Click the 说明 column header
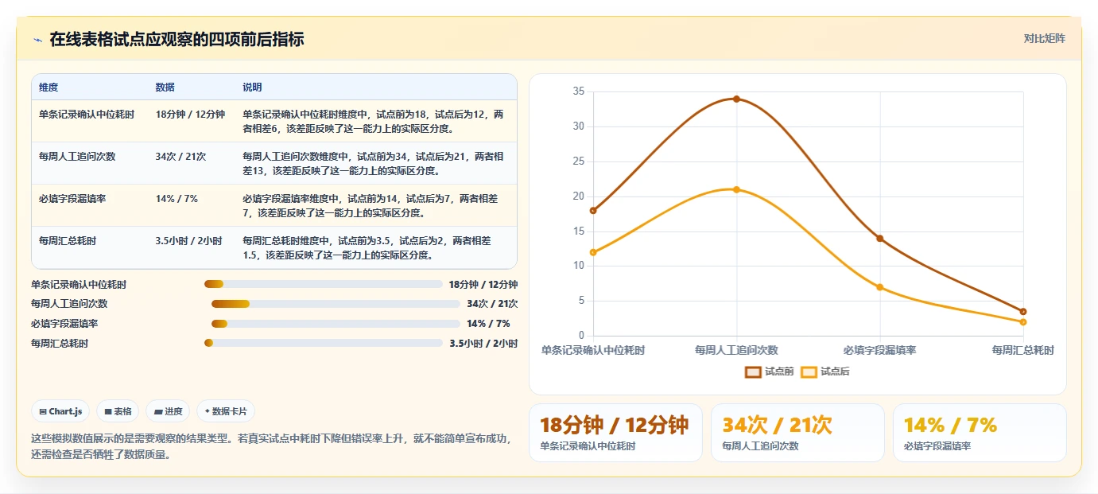This screenshot has height=494, width=1098. (252, 88)
